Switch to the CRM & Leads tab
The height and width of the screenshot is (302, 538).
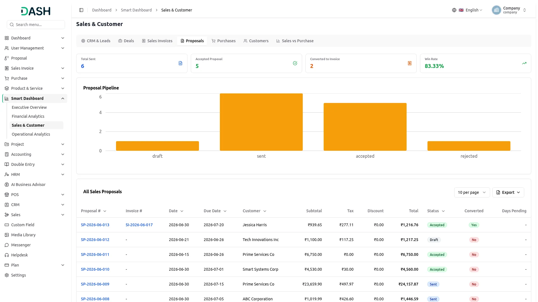click(96, 41)
